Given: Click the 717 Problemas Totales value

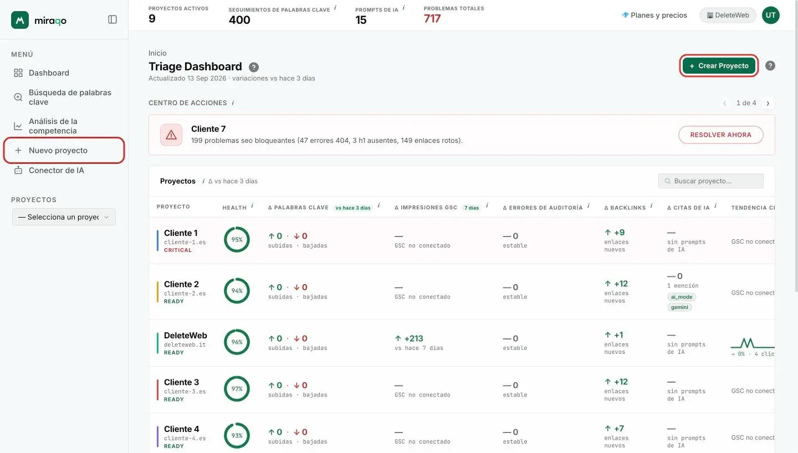Looking at the screenshot, I should [x=432, y=19].
